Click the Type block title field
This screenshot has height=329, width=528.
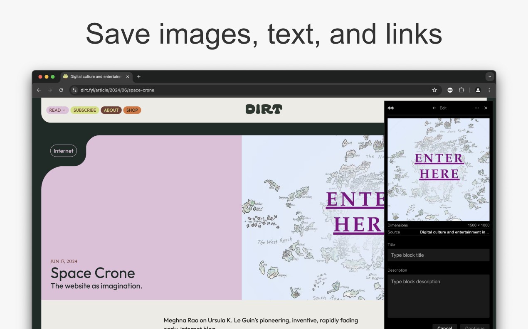point(438,255)
